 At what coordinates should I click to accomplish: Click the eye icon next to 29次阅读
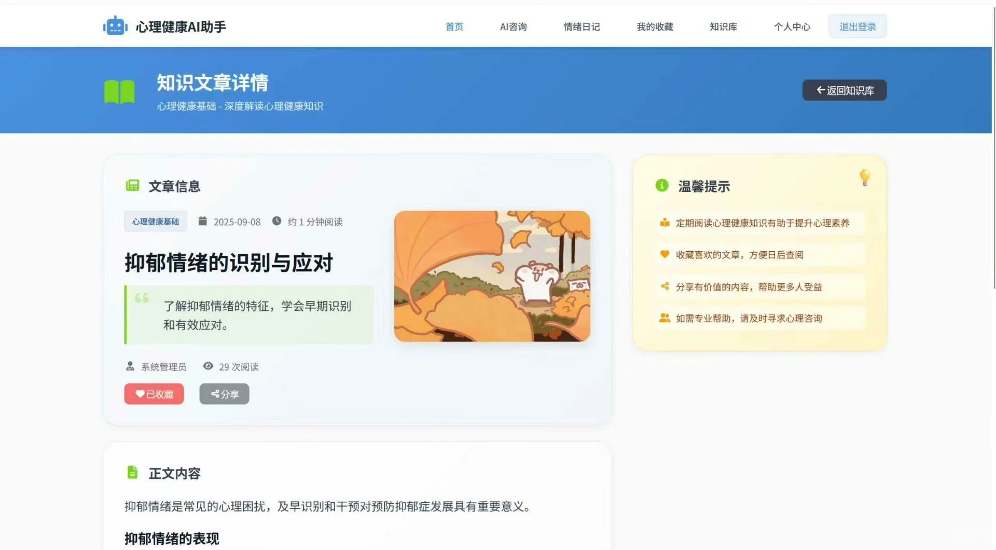pos(209,366)
